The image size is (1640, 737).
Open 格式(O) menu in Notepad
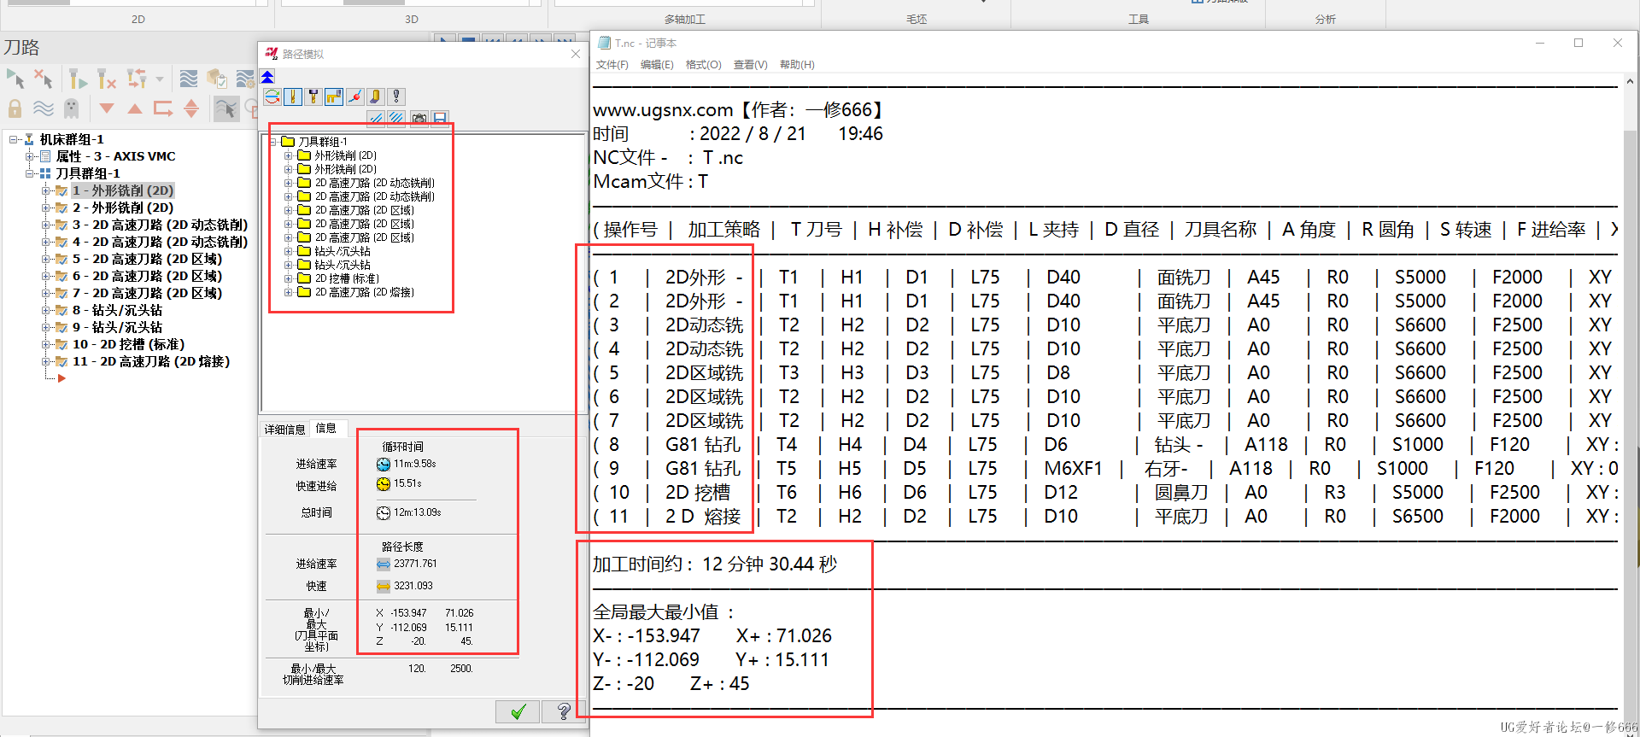click(703, 65)
